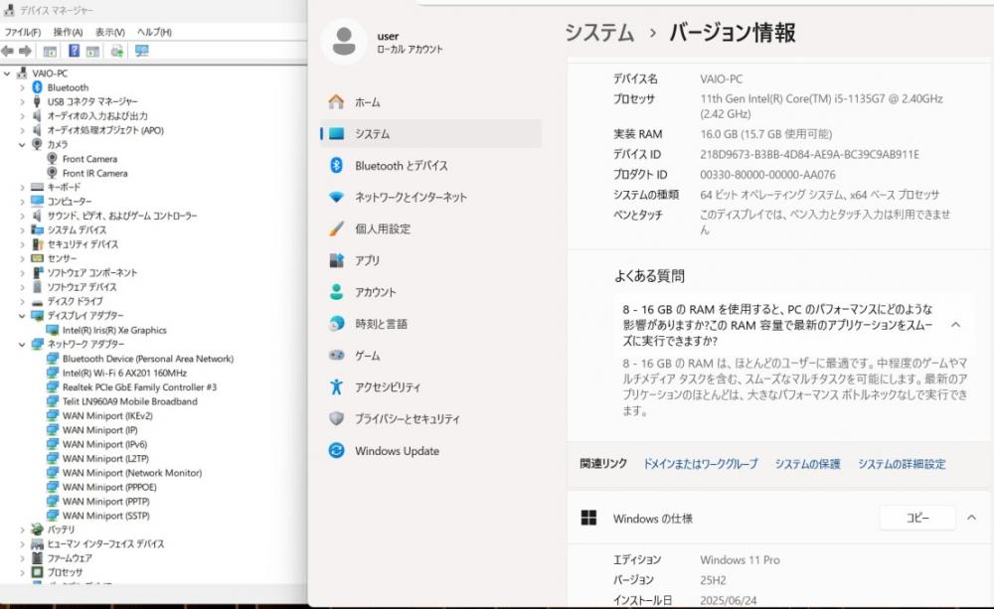Screen dimensions: 994x609
Task: Click the センサー tree item
Action: pos(62,258)
